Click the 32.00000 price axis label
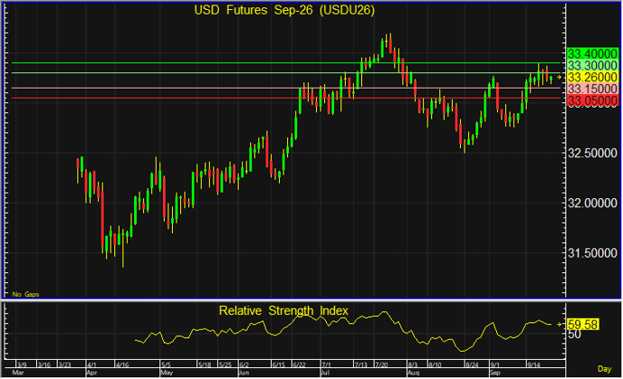 click(x=592, y=204)
